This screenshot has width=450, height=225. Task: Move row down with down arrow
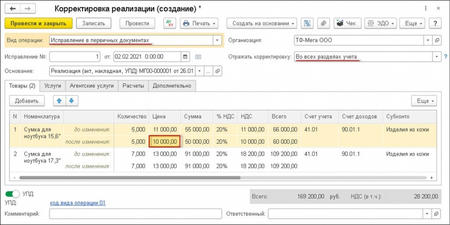[x=70, y=101]
